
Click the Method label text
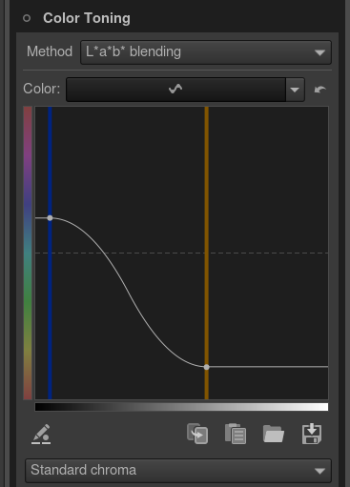click(x=50, y=51)
